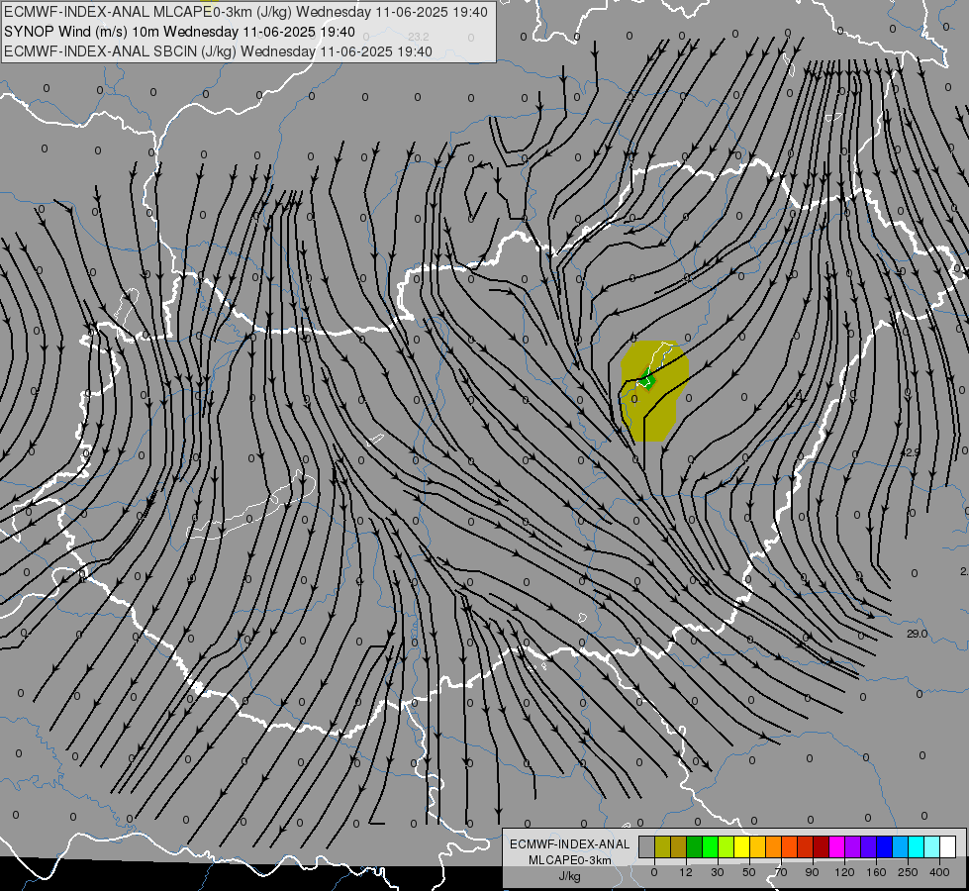
Task: Click the MLCAPE0-3km label in the legend box
Action: (x=570, y=860)
